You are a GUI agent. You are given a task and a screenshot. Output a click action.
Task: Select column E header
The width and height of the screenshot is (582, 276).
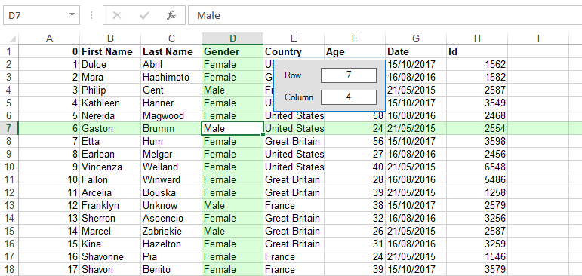point(294,38)
